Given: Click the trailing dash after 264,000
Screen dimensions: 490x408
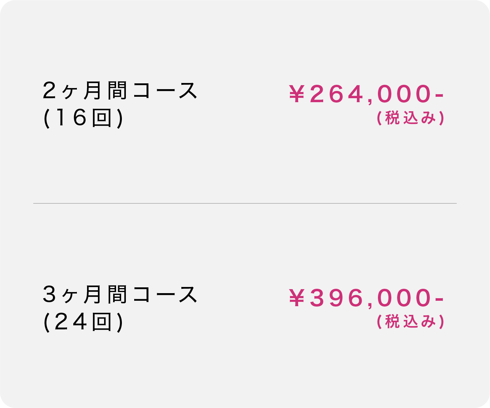Looking at the screenshot, I should click(439, 96).
